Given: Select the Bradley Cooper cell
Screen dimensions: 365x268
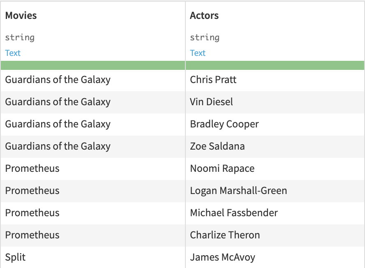Looking at the screenshot, I should (x=224, y=124).
